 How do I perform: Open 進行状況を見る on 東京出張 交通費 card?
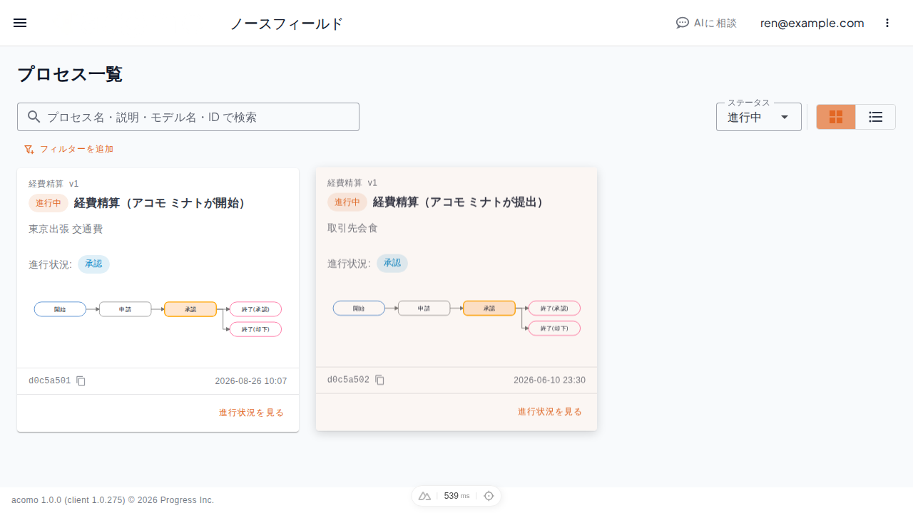tap(251, 413)
